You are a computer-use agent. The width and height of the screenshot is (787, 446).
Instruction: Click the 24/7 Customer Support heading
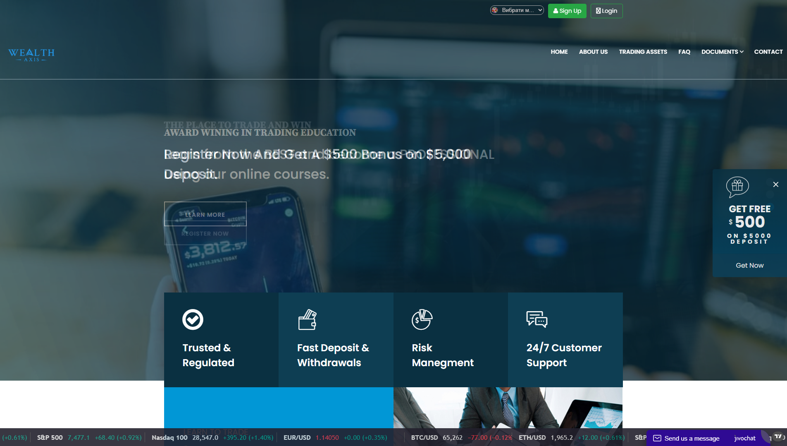point(564,355)
